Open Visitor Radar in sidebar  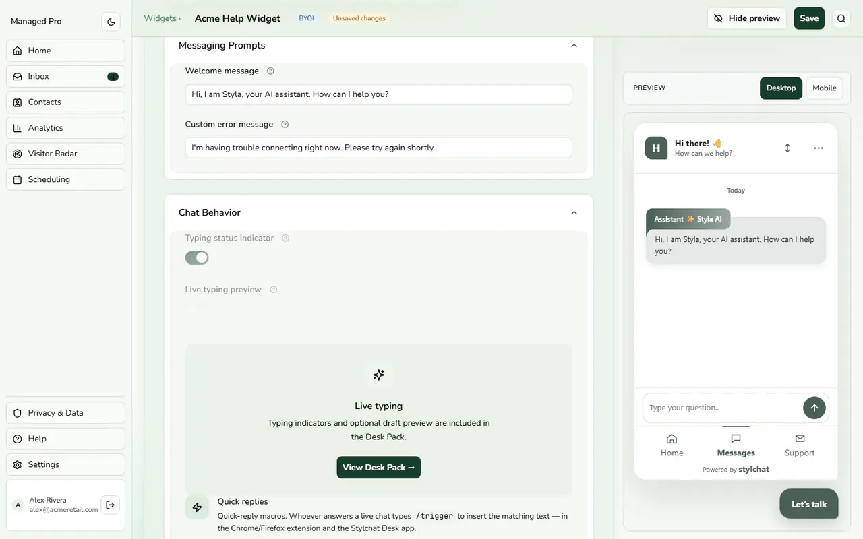coord(65,154)
